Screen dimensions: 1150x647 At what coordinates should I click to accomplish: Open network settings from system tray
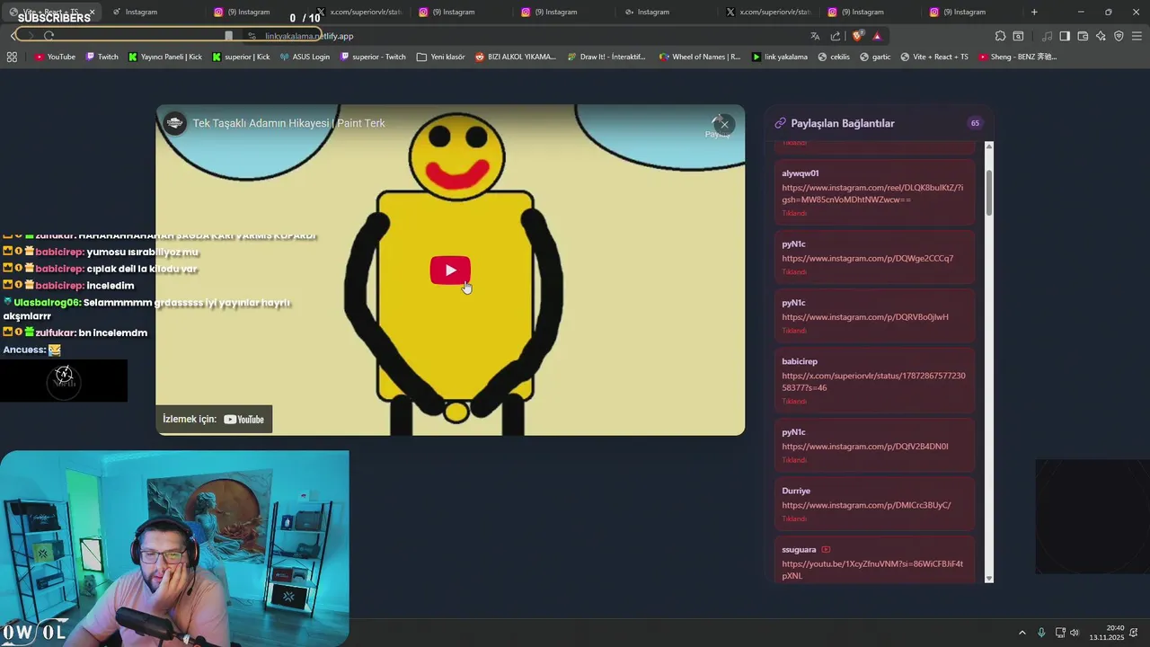1060,633
